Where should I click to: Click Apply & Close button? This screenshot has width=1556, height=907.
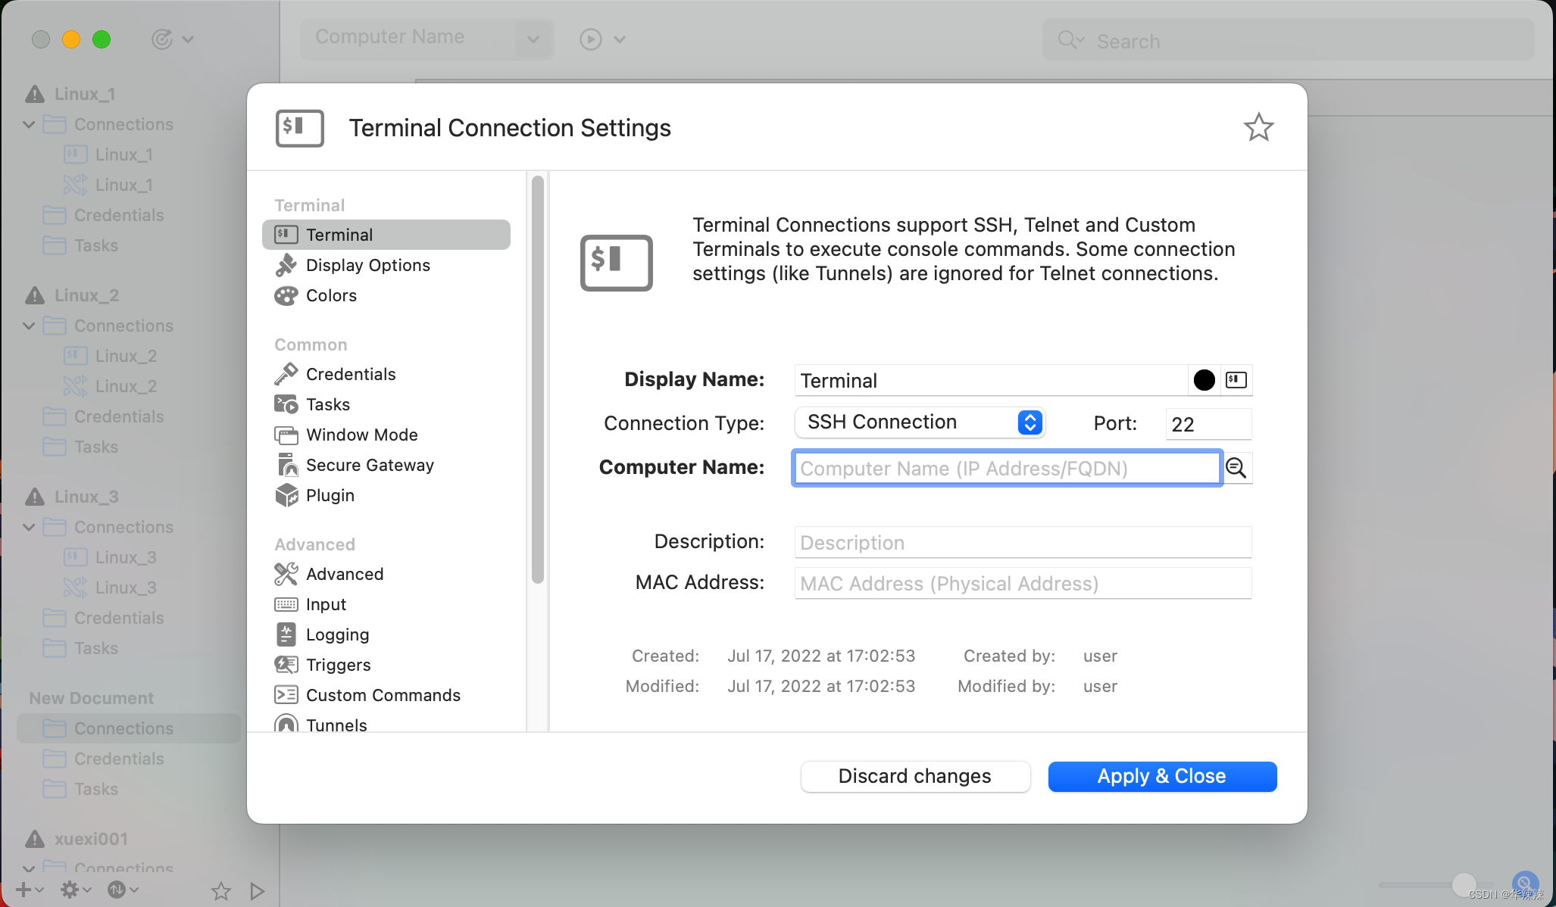point(1162,775)
